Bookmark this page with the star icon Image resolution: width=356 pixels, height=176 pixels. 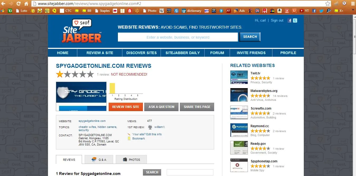click(x=328, y=4)
